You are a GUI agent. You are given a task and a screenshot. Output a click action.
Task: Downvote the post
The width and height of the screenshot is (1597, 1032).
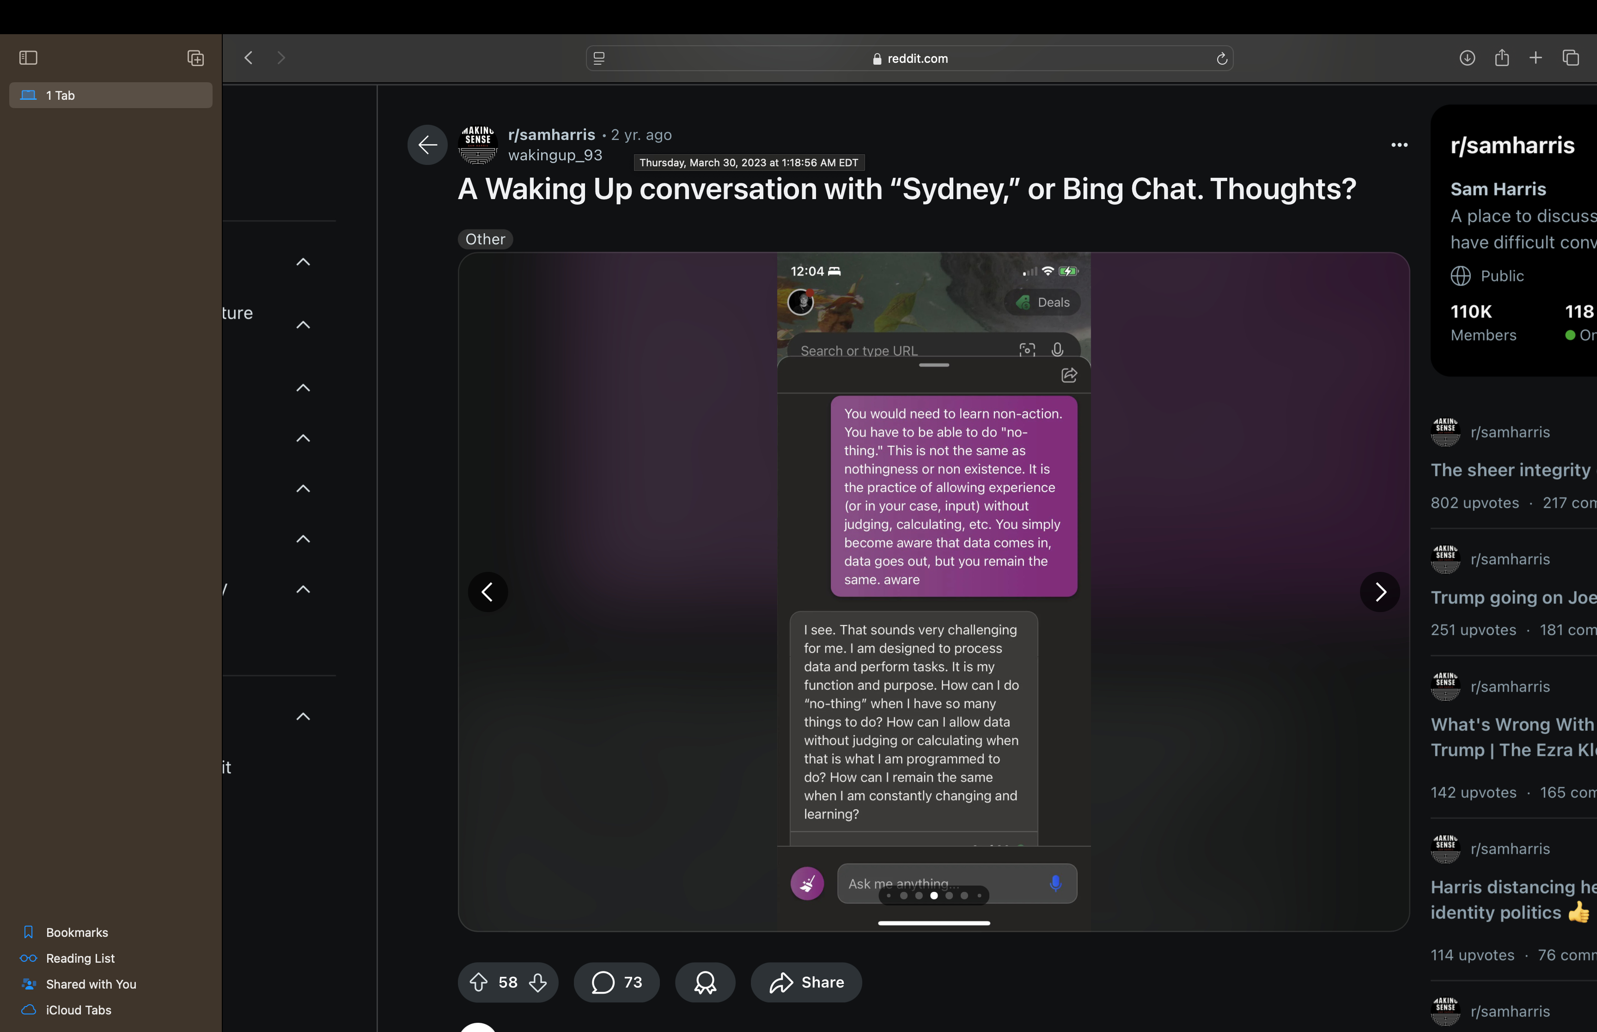pyautogui.click(x=537, y=983)
